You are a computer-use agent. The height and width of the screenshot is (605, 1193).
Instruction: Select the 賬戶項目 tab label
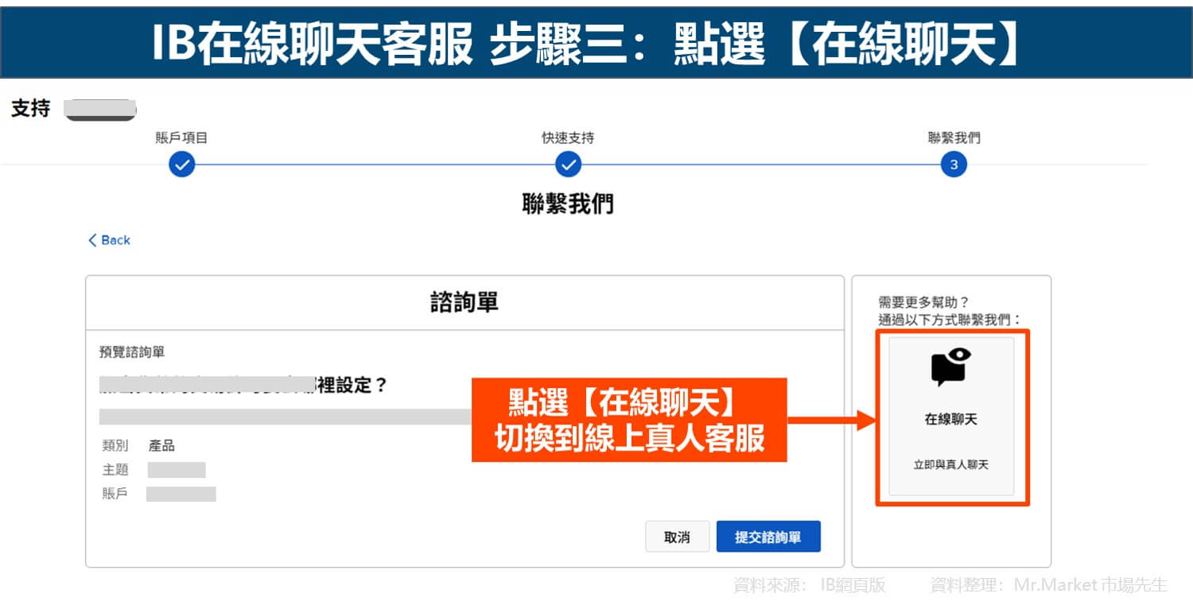tap(182, 137)
